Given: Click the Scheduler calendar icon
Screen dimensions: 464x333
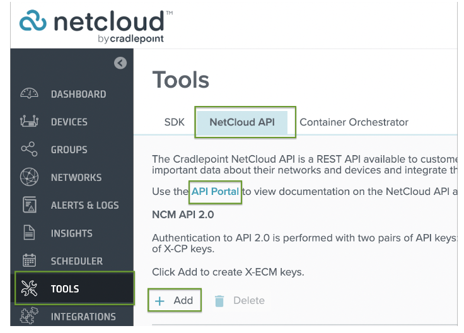Looking at the screenshot, I should click(29, 260).
